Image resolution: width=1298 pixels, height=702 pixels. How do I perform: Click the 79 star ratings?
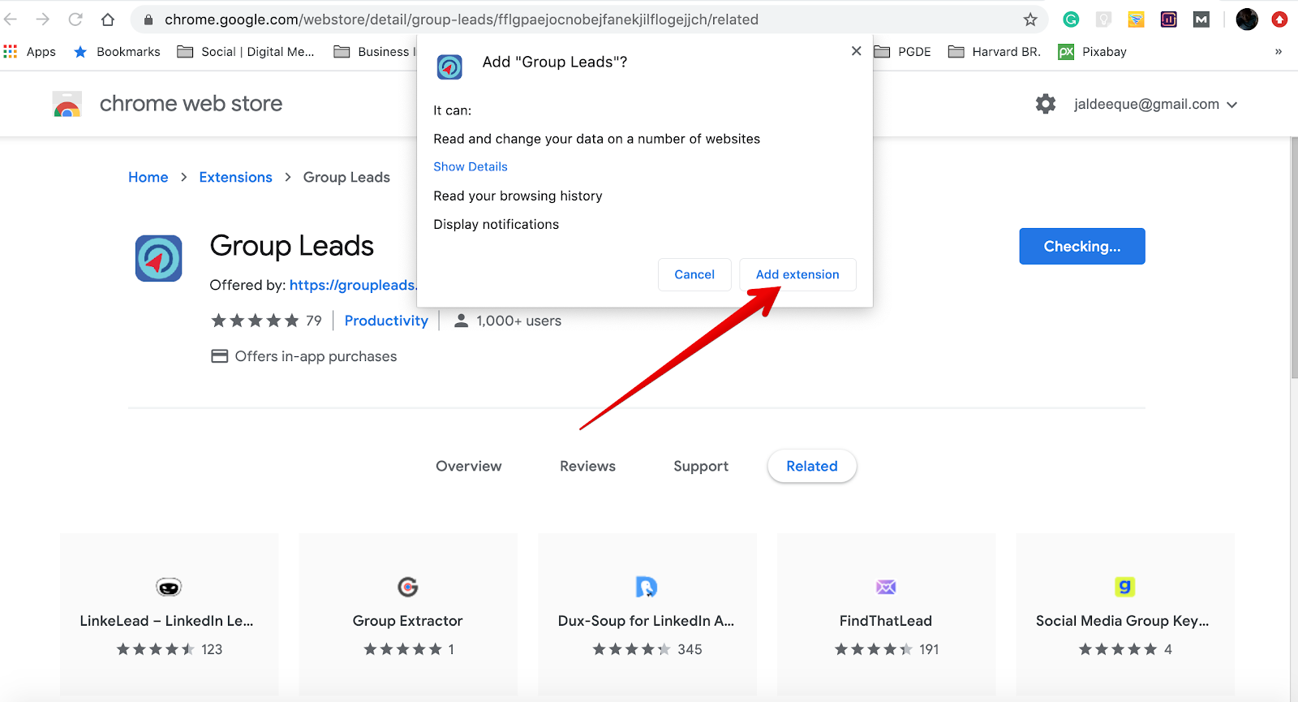[266, 321]
